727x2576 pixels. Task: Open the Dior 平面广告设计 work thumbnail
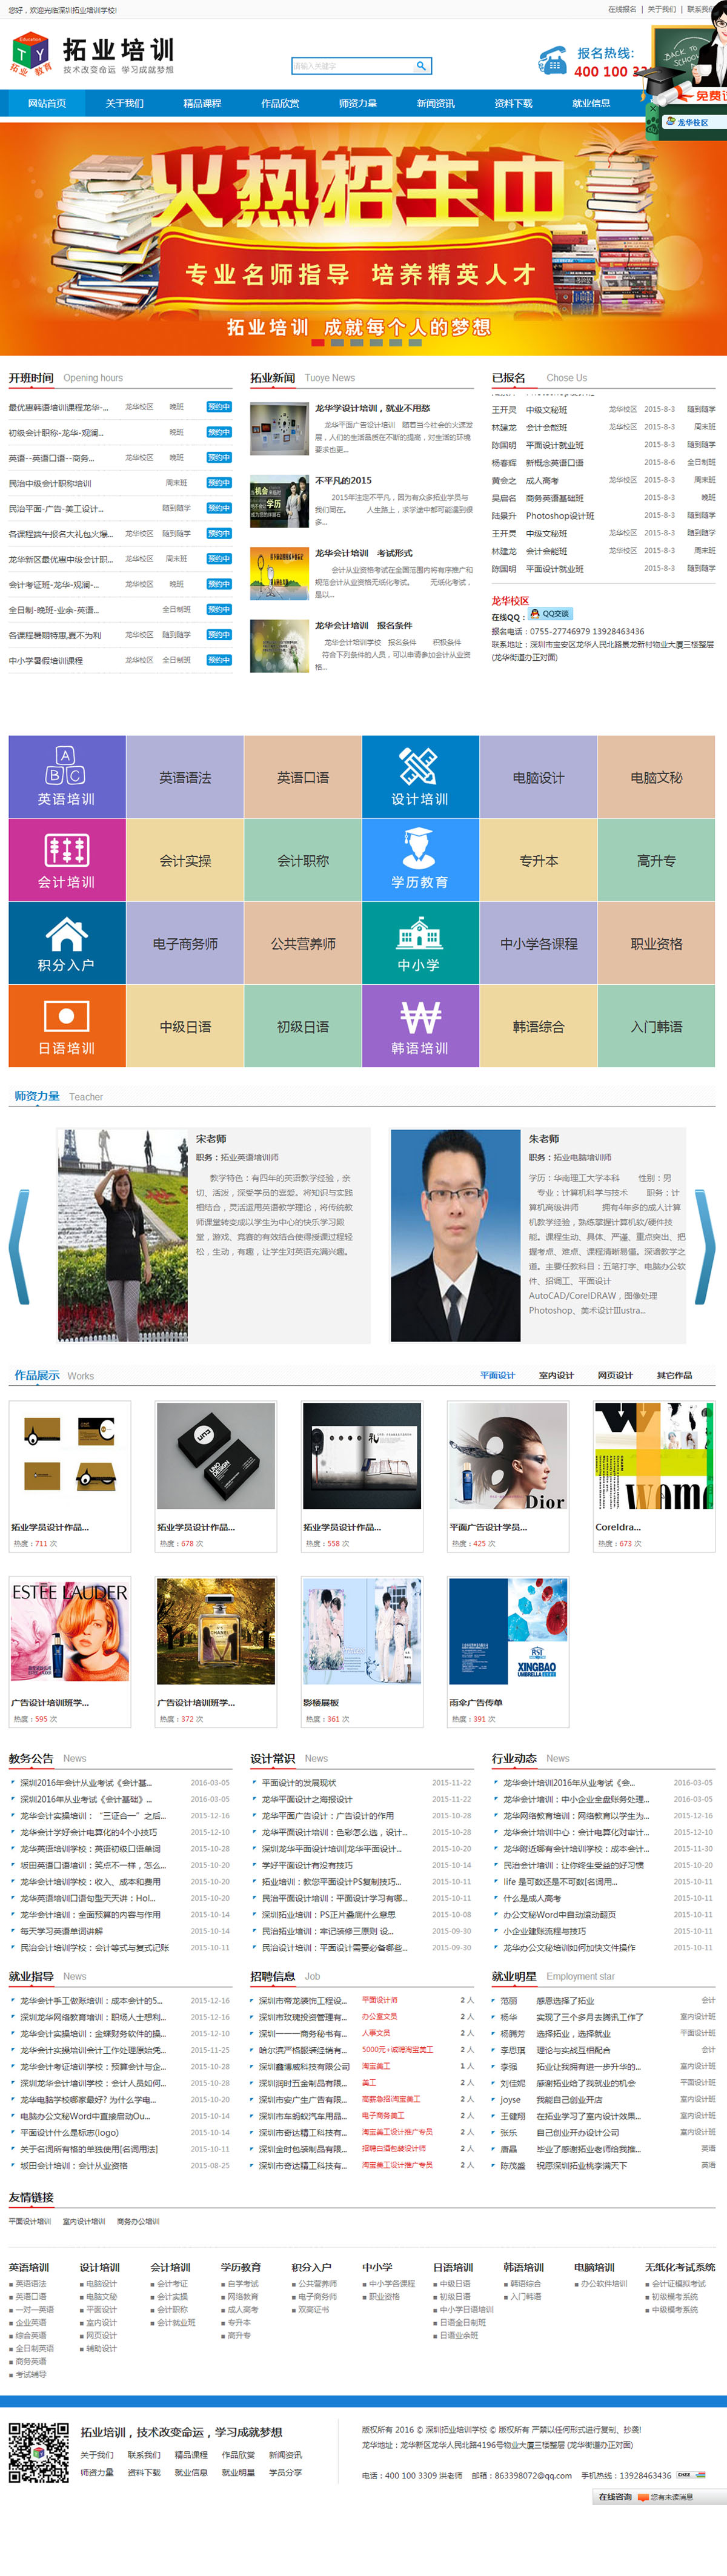[508, 1455]
